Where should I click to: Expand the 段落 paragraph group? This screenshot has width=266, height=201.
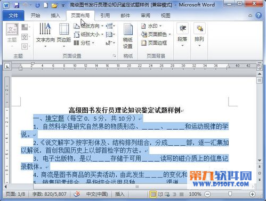coord(182,35)
